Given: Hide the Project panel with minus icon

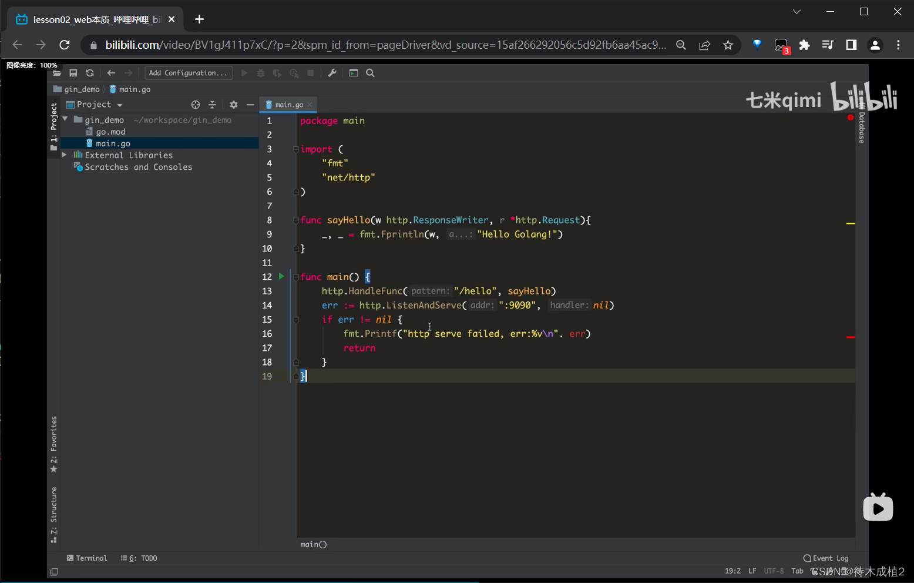Looking at the screenshot, I should pyautogui.click(x=250, y=105).
